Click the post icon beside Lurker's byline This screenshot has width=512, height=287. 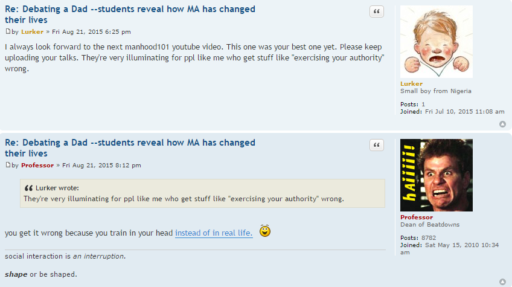[8, 31]
